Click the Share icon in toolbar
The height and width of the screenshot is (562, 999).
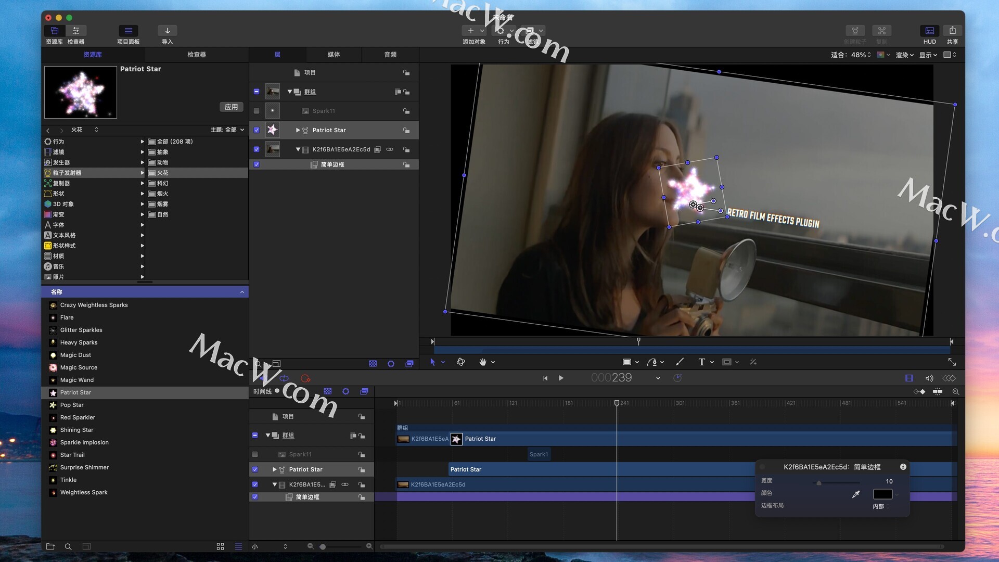952,31
